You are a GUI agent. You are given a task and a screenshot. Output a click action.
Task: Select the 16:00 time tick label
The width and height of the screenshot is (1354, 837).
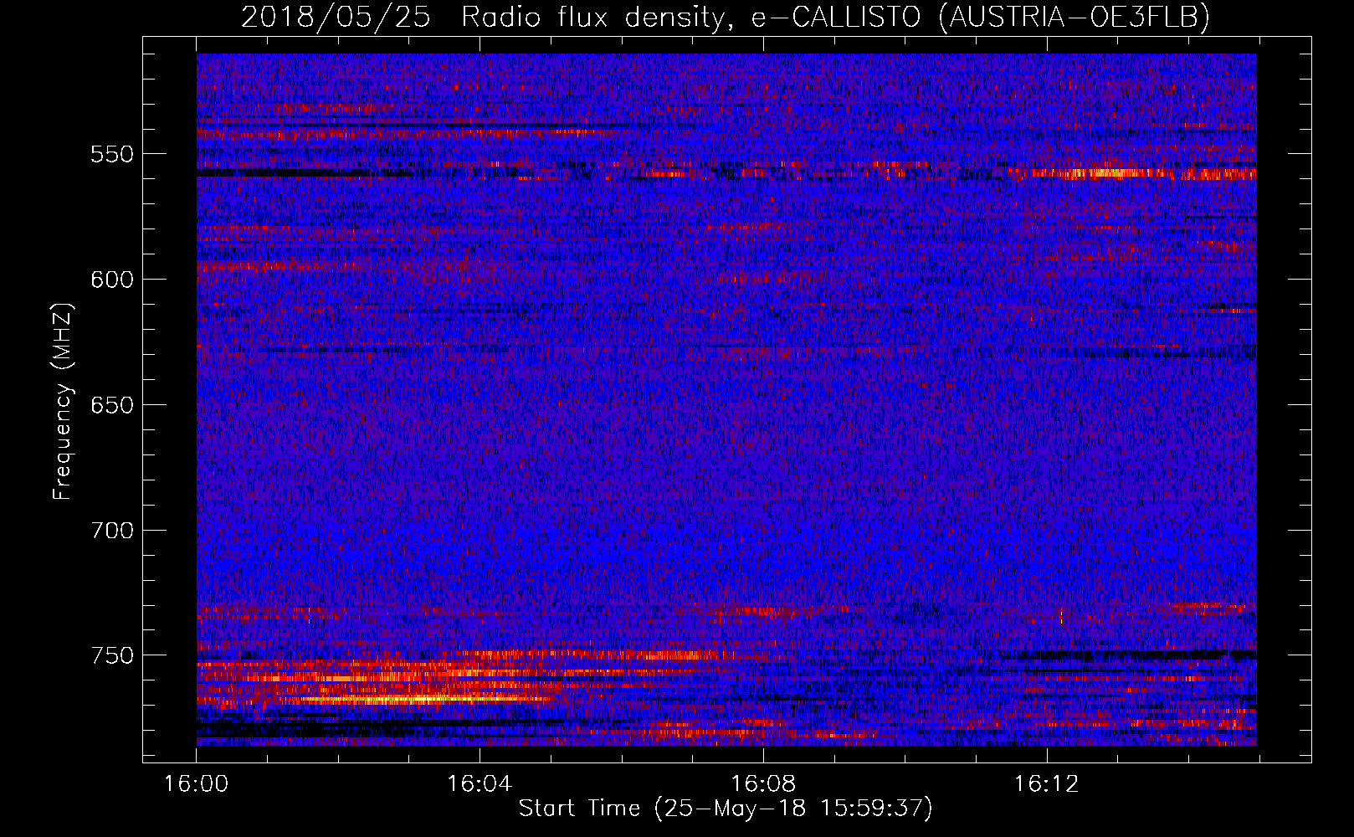tap(196, 783)
